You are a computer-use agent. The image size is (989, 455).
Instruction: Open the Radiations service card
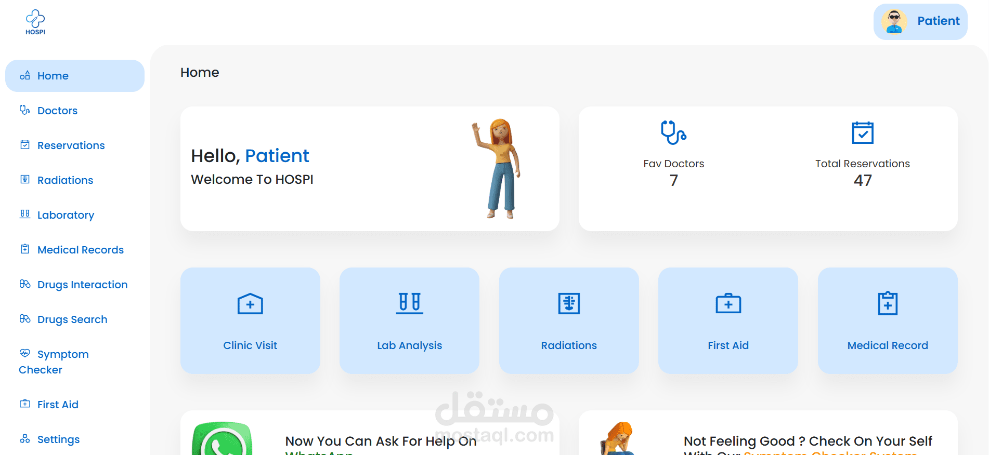point(569,320)
